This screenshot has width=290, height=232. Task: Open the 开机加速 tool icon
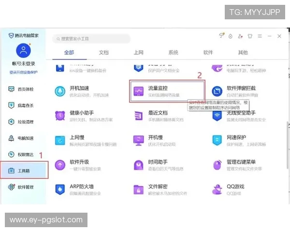tap(60, 91)
